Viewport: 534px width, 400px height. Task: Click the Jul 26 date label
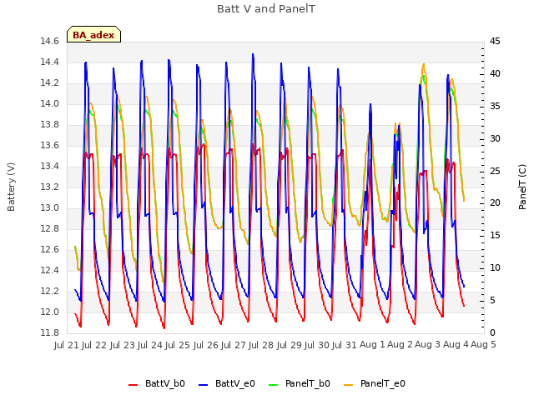pos(206,345)
